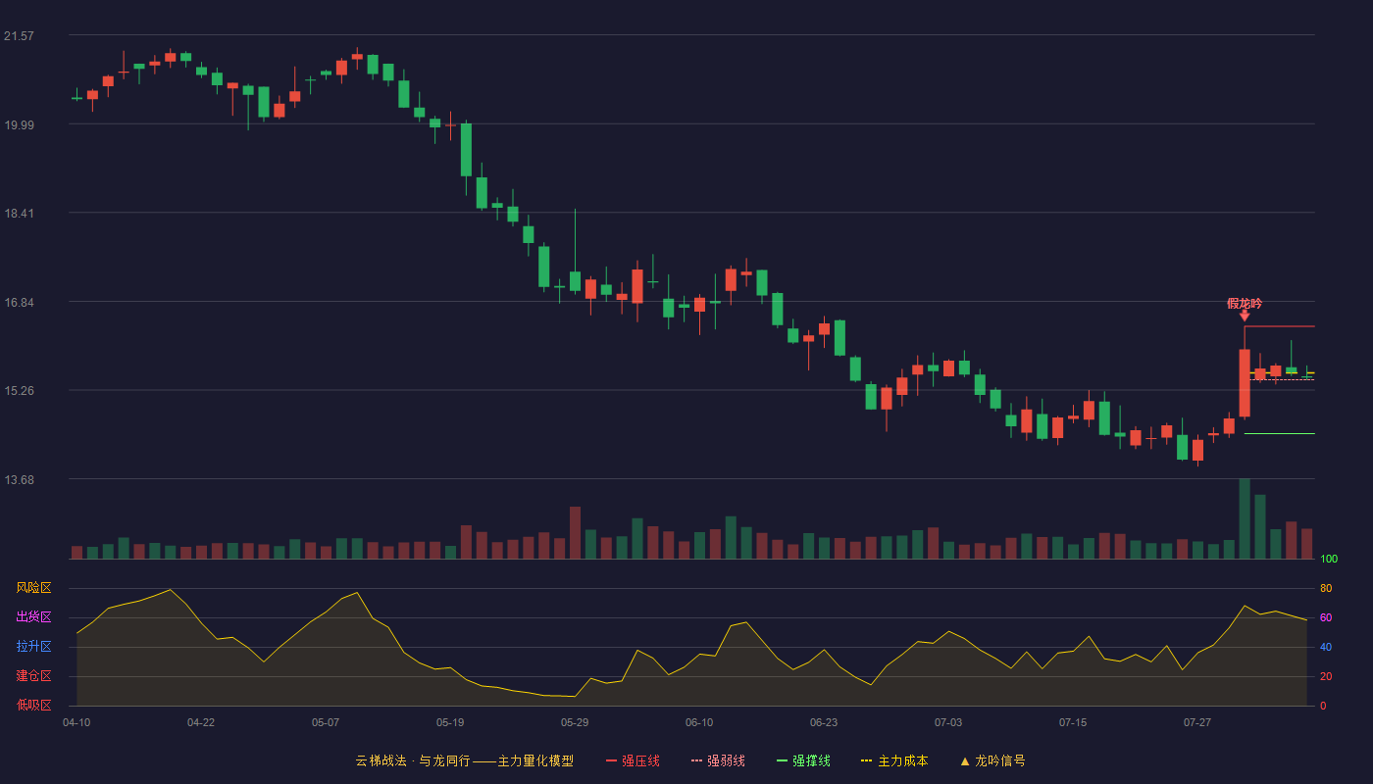This screenshot has width=1373, height=784.
Task: Click the 07-27 date label
Action: [1197, 722]
